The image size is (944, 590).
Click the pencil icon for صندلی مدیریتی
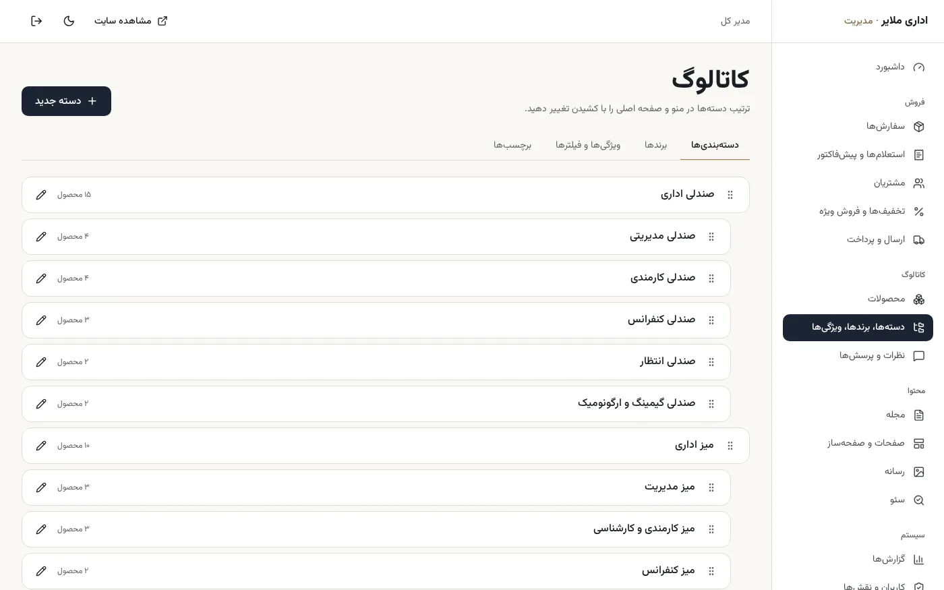[x=41, y=237]
